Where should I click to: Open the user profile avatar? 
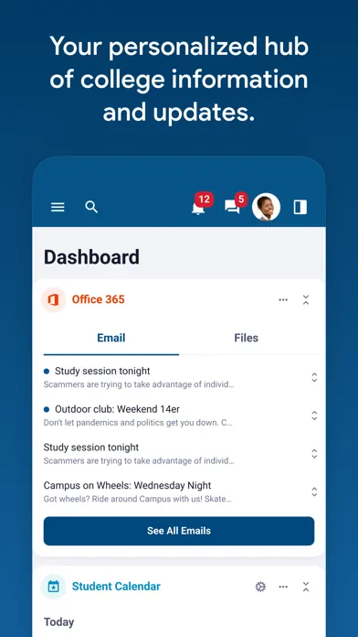pos(266,207)
